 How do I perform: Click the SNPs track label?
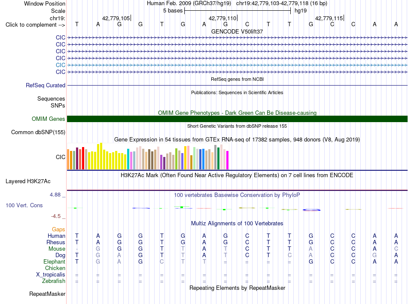tap(58, 105)
